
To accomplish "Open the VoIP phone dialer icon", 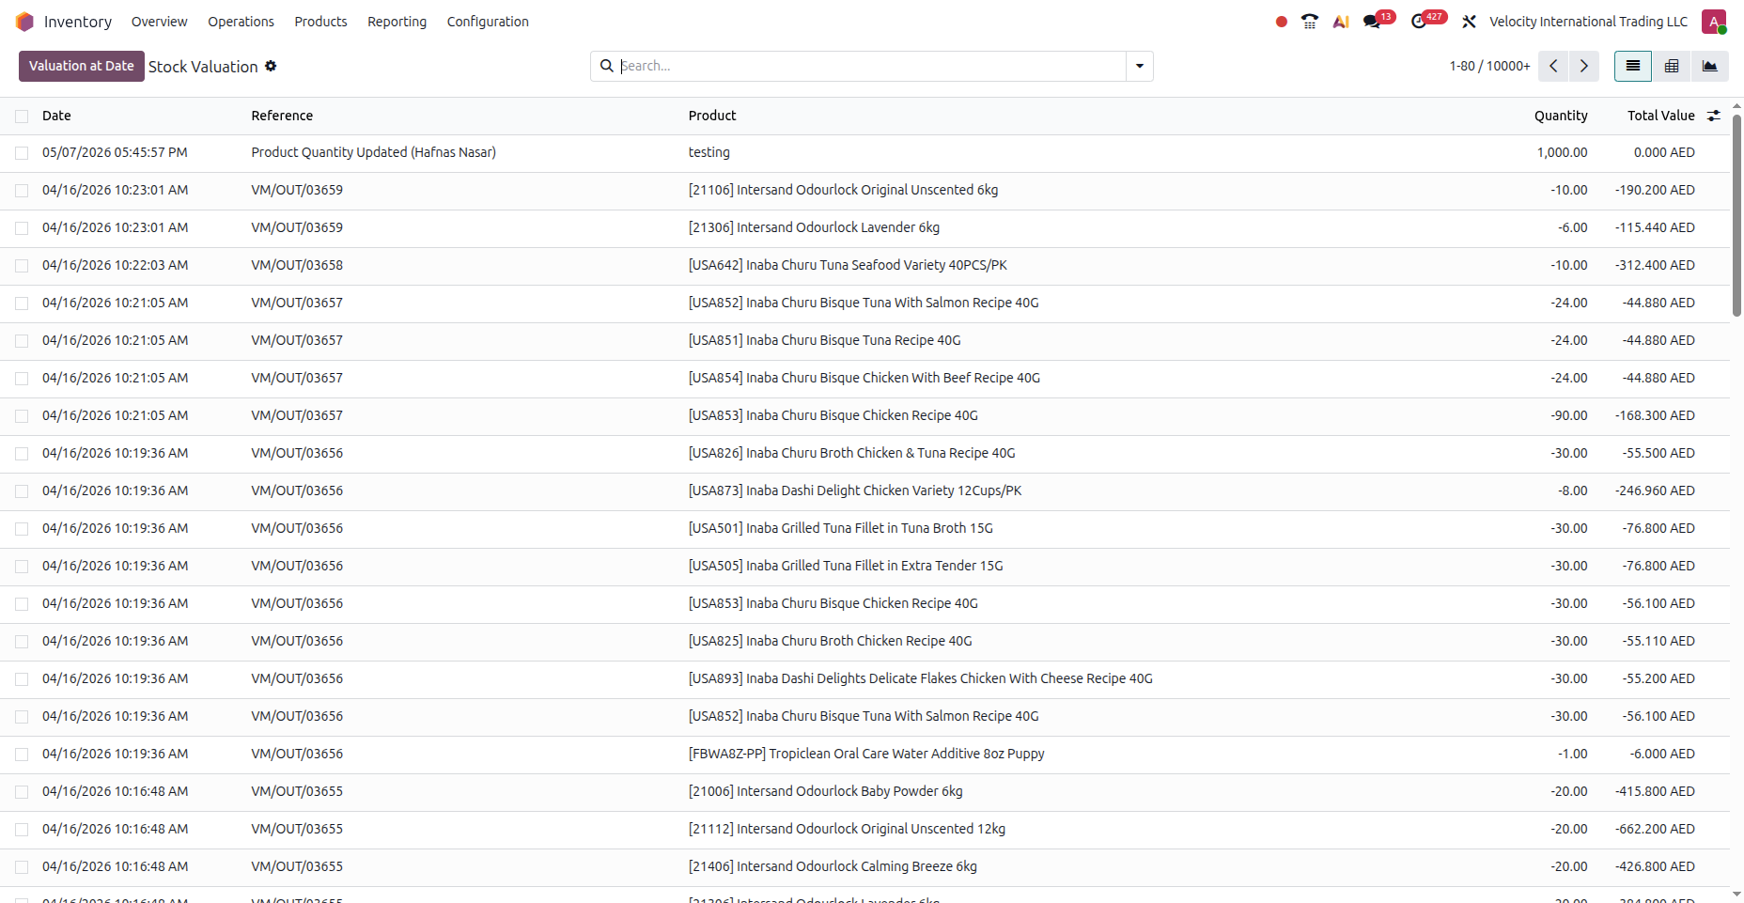I will click(x=1310, y=22).
